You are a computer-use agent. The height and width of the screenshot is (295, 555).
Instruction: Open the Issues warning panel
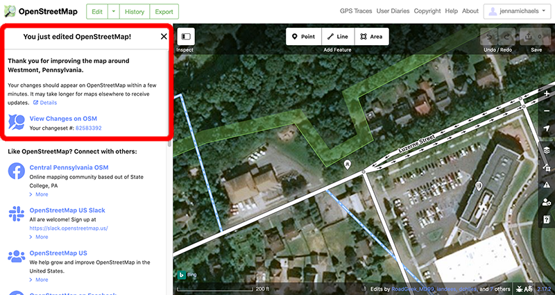[547, 185]
